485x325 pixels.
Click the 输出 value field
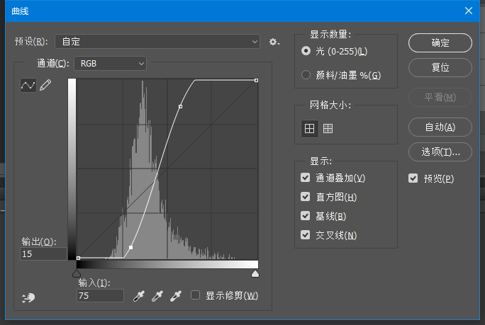[44, 254]
